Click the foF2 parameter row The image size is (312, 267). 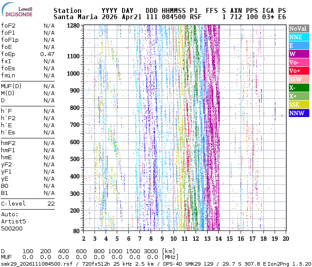pyautogui.click(x=28, y=26)
